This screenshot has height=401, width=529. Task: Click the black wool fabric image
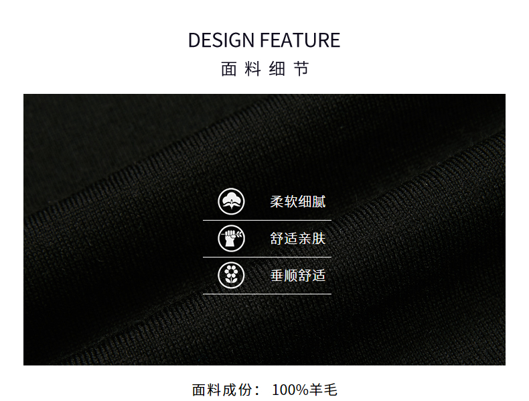coord(264,229)
